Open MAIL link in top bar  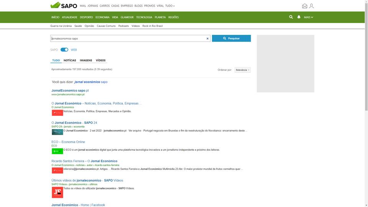(x=83, y=6)
